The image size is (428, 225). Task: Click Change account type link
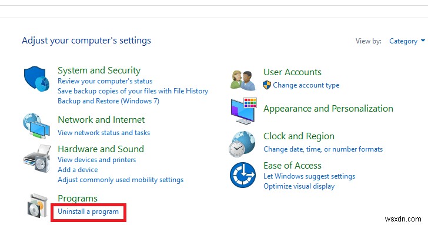306,85
